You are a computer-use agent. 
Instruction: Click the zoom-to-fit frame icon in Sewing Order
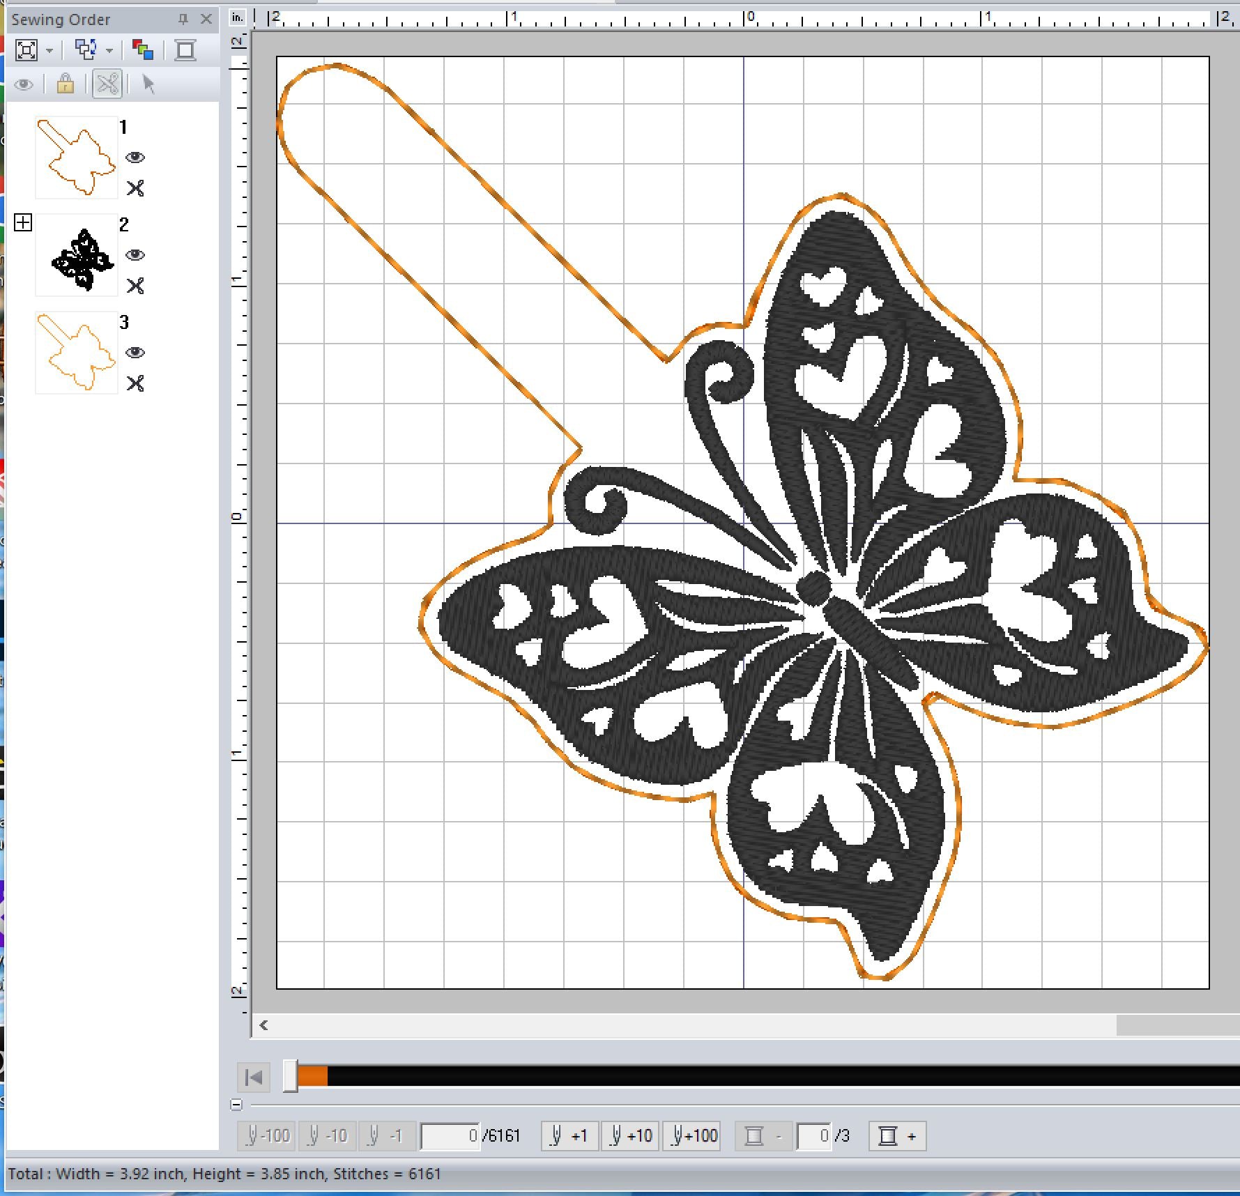[26, 50]
